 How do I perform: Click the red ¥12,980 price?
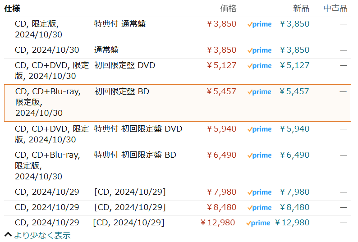click(218, 223)
